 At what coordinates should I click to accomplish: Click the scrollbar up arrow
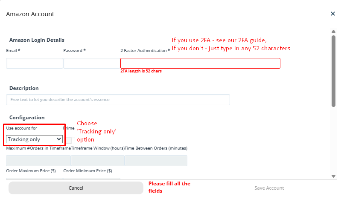[333, 32]
